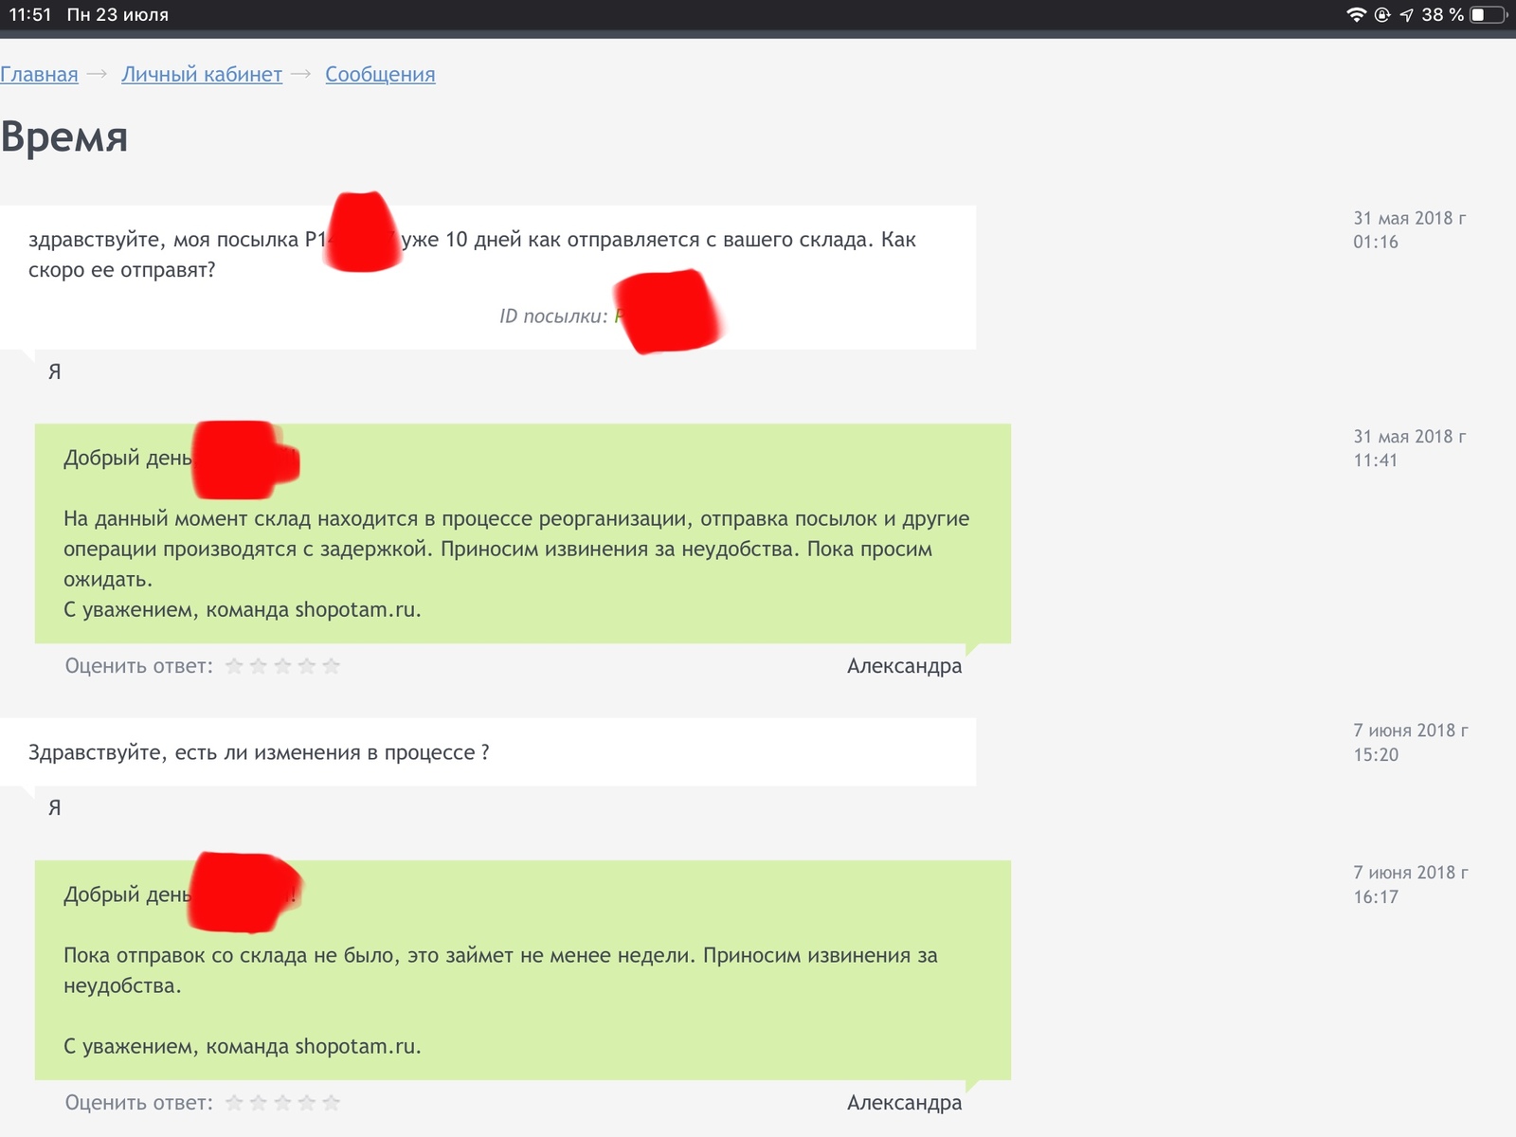Screen dimensions: 1516x1137
Task: Tap the location services arrow icon
Action: pos(1406,14)
